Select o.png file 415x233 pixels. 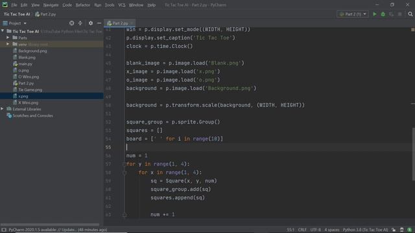click(23, 71)
